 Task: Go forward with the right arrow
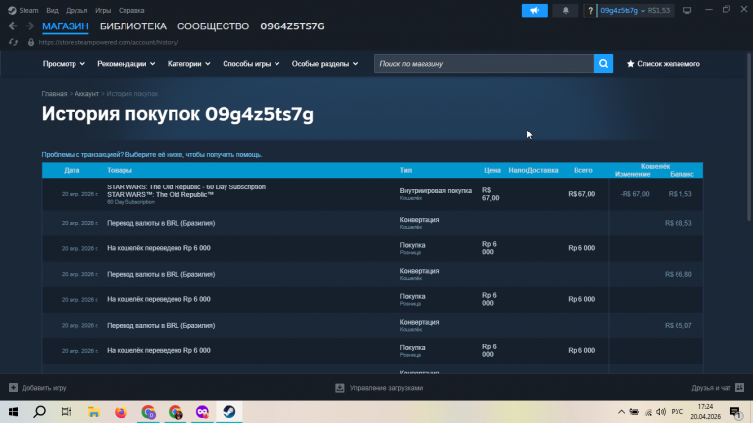click(x=29, y=26)
